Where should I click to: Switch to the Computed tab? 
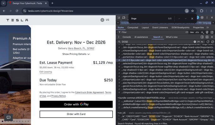click(132, 27)
